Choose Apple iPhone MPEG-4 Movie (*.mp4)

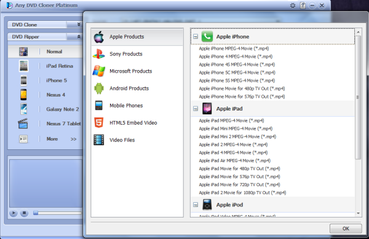tap(234, 49)
